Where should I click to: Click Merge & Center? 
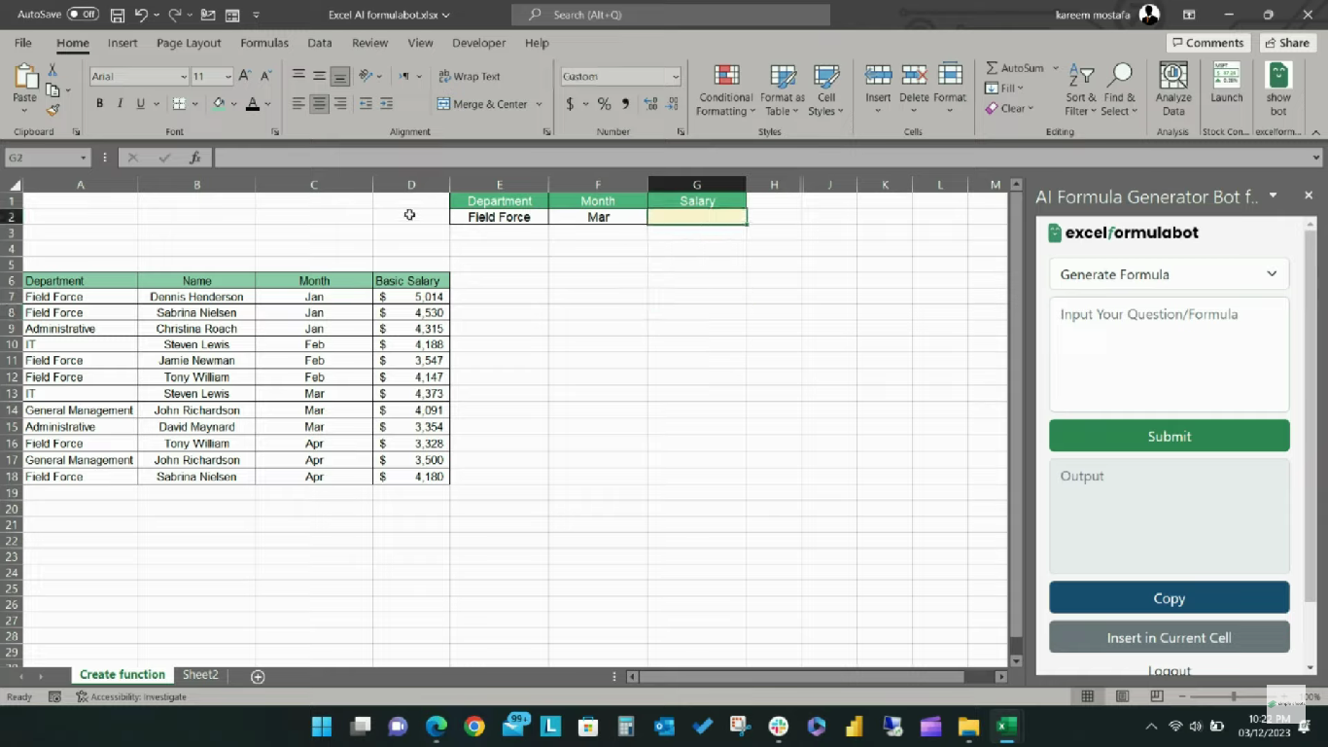coord(482,104)
